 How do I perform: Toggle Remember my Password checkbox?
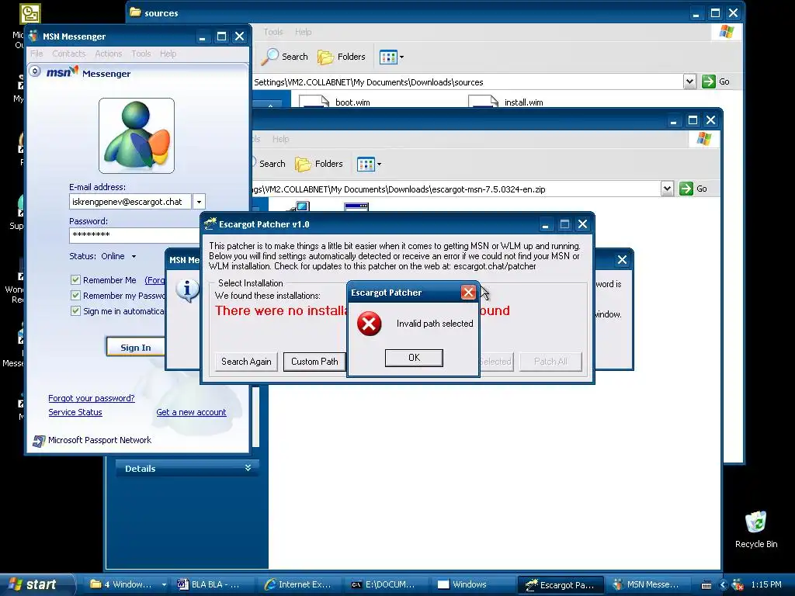click(x=75, y=296)
